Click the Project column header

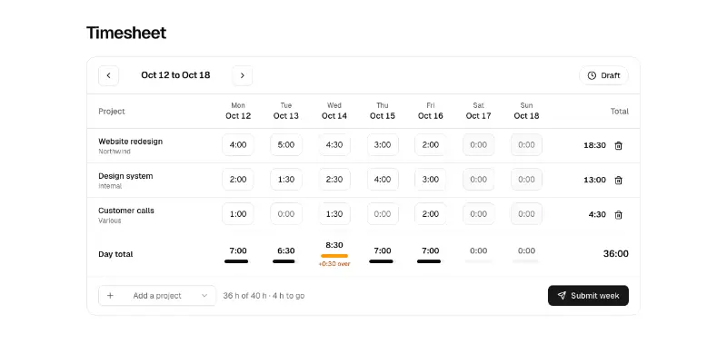112,111
